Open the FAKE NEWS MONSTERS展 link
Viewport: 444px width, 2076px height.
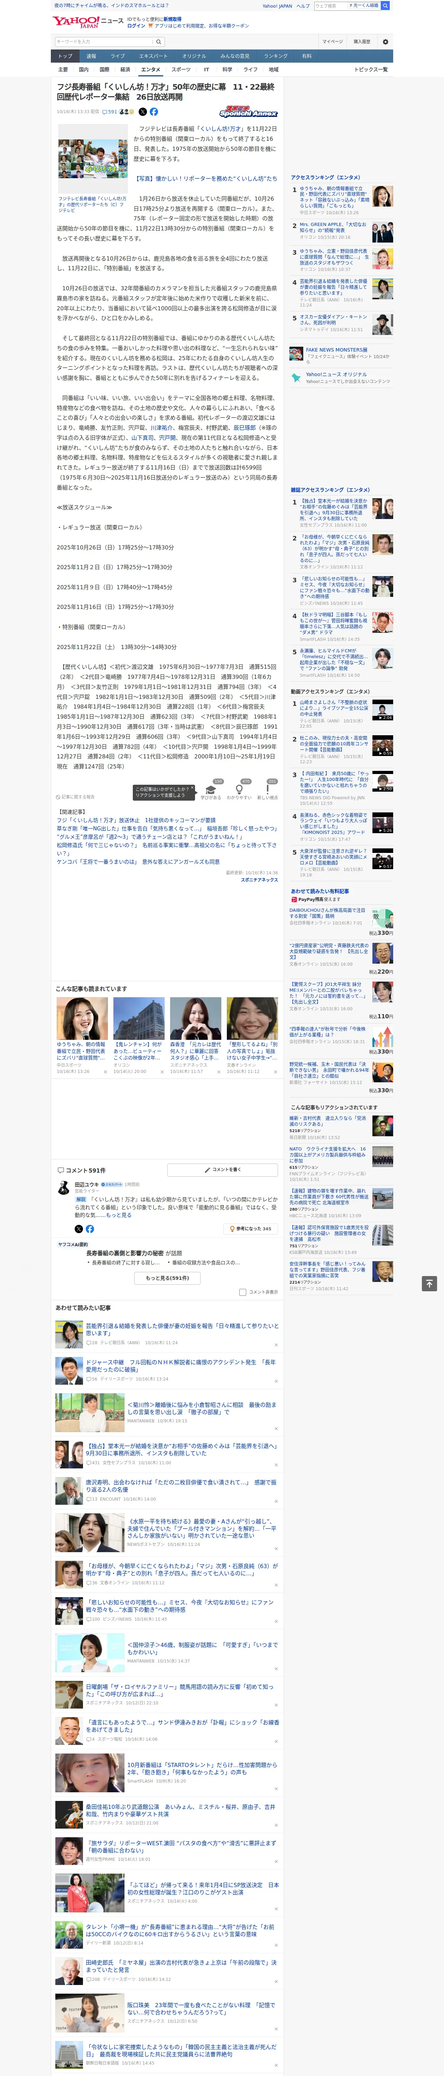(x=336, y=350)
